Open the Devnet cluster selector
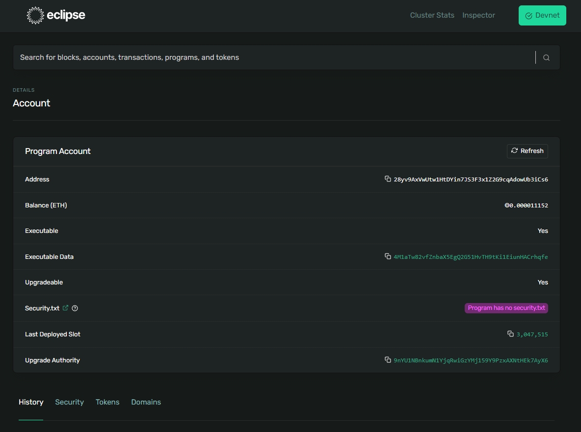 (x=542, y=15)
